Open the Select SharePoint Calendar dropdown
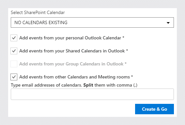 92,22
